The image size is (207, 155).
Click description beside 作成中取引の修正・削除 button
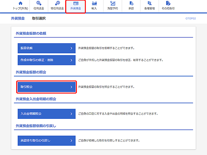pos(121,60)
